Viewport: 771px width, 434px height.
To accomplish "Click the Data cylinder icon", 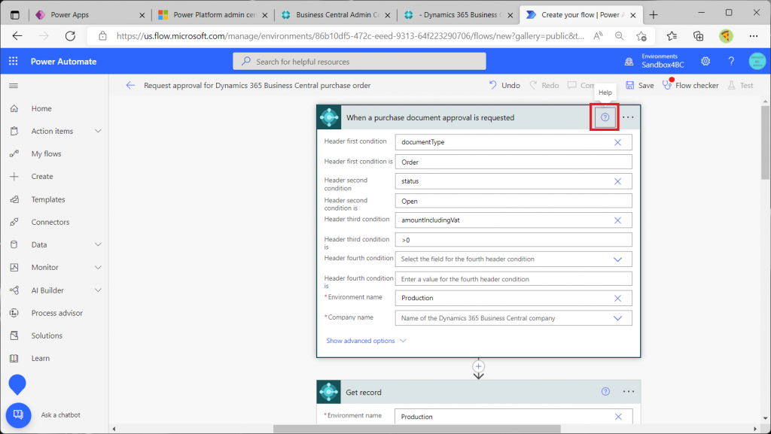I will pos(14,244).
